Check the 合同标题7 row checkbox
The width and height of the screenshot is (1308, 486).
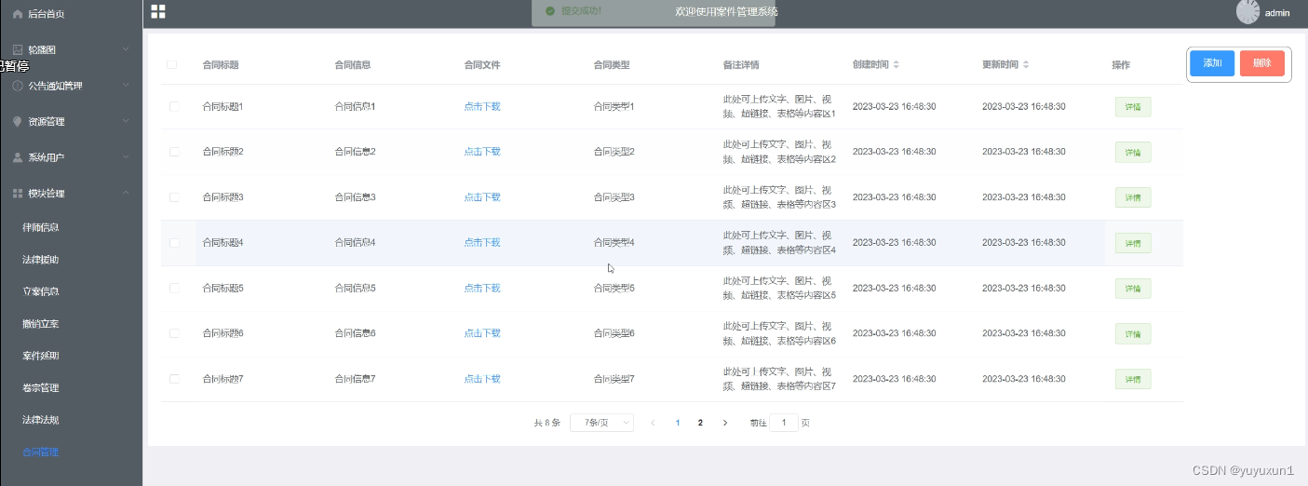coord(174,379)
